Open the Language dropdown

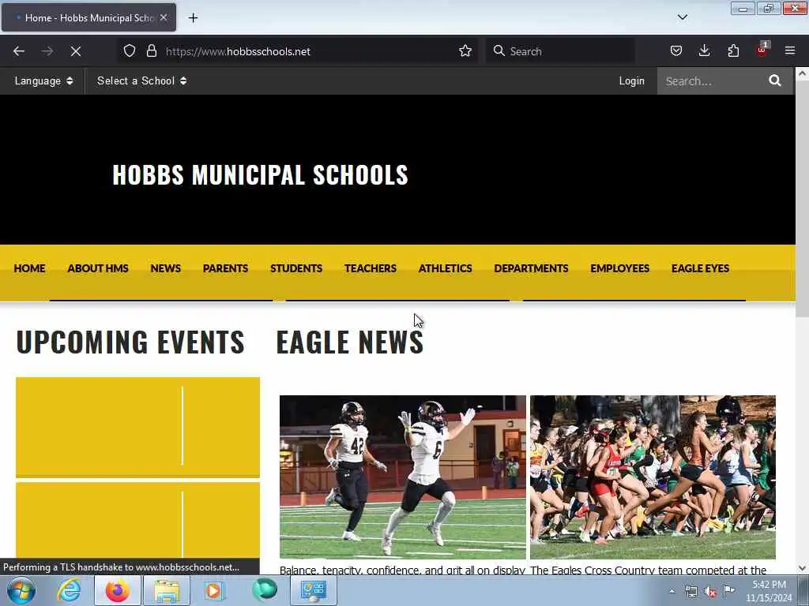click(43, 81)
